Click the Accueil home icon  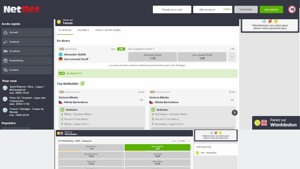5,32
